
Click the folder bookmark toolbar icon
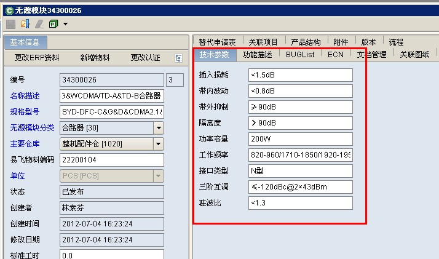pyautogui.click(x=25, y=24)
